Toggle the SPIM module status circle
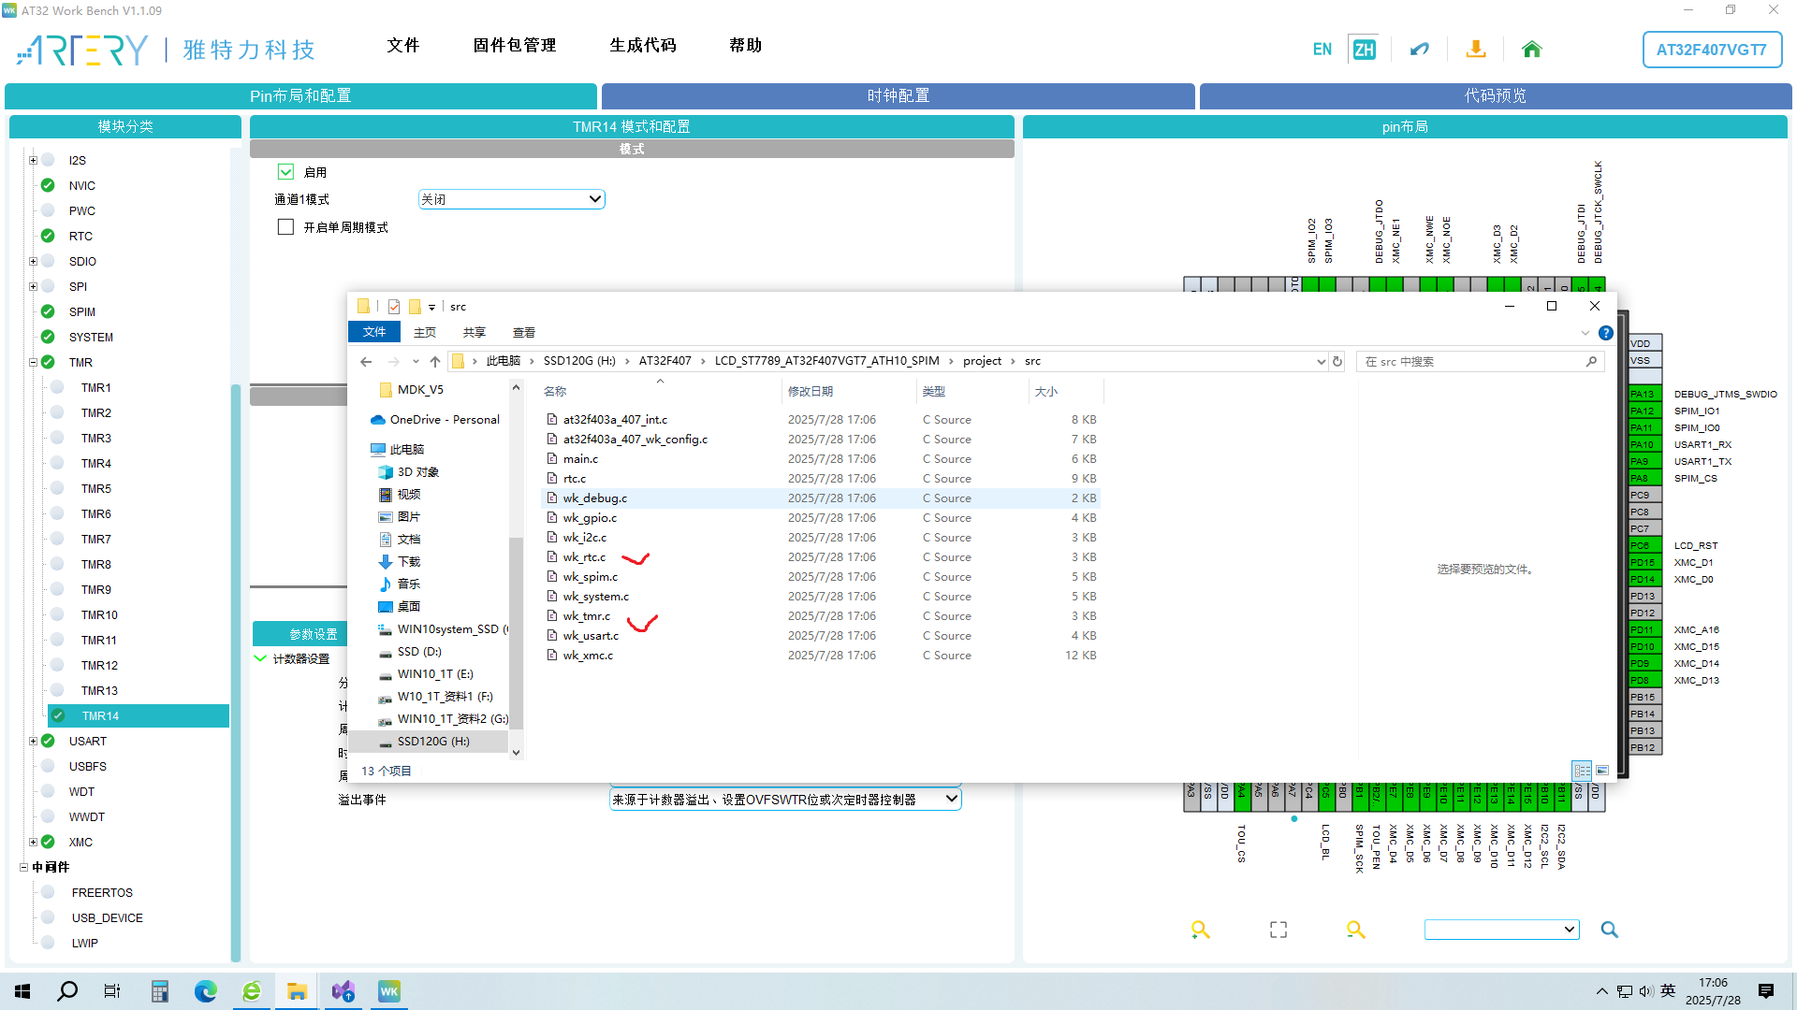 (x=48, y=311)
